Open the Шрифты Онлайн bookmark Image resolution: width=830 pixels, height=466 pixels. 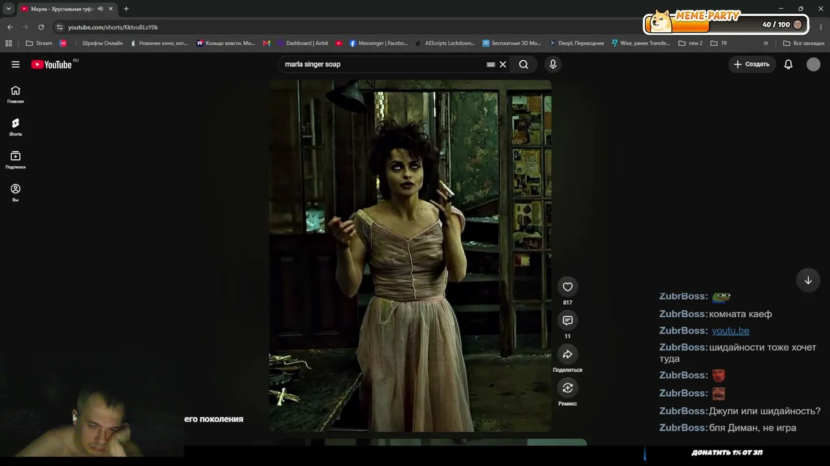click(98, 43)
